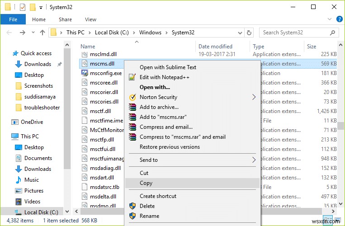
Task: Expand the Norton Security submenu arrow
Action: click(x=254, y=97)
